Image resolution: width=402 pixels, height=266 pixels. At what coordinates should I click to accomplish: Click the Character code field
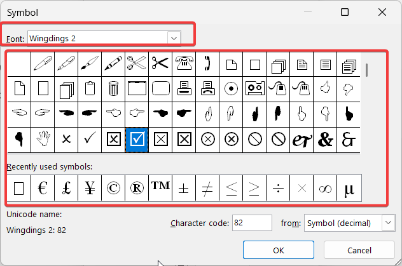252,223
